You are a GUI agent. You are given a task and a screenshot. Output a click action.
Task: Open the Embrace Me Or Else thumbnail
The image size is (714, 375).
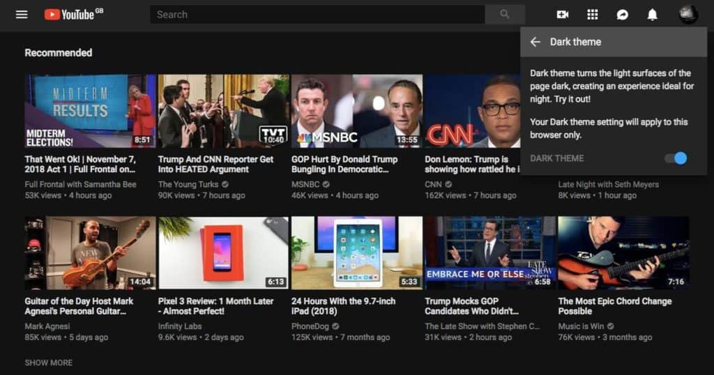point(490,253)
